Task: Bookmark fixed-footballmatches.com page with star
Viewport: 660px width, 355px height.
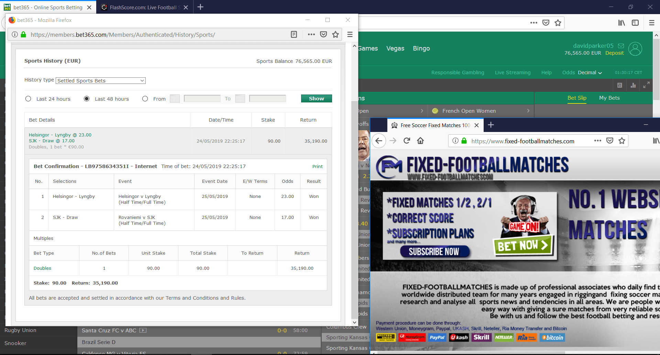Action: coord(622,141)
